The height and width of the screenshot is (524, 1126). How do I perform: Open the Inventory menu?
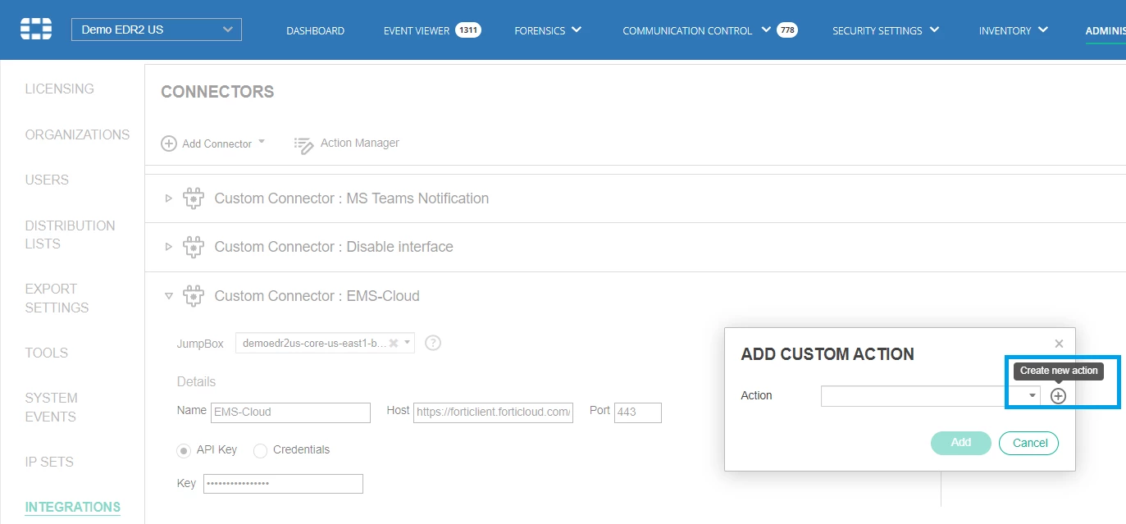coord(1005,30)
